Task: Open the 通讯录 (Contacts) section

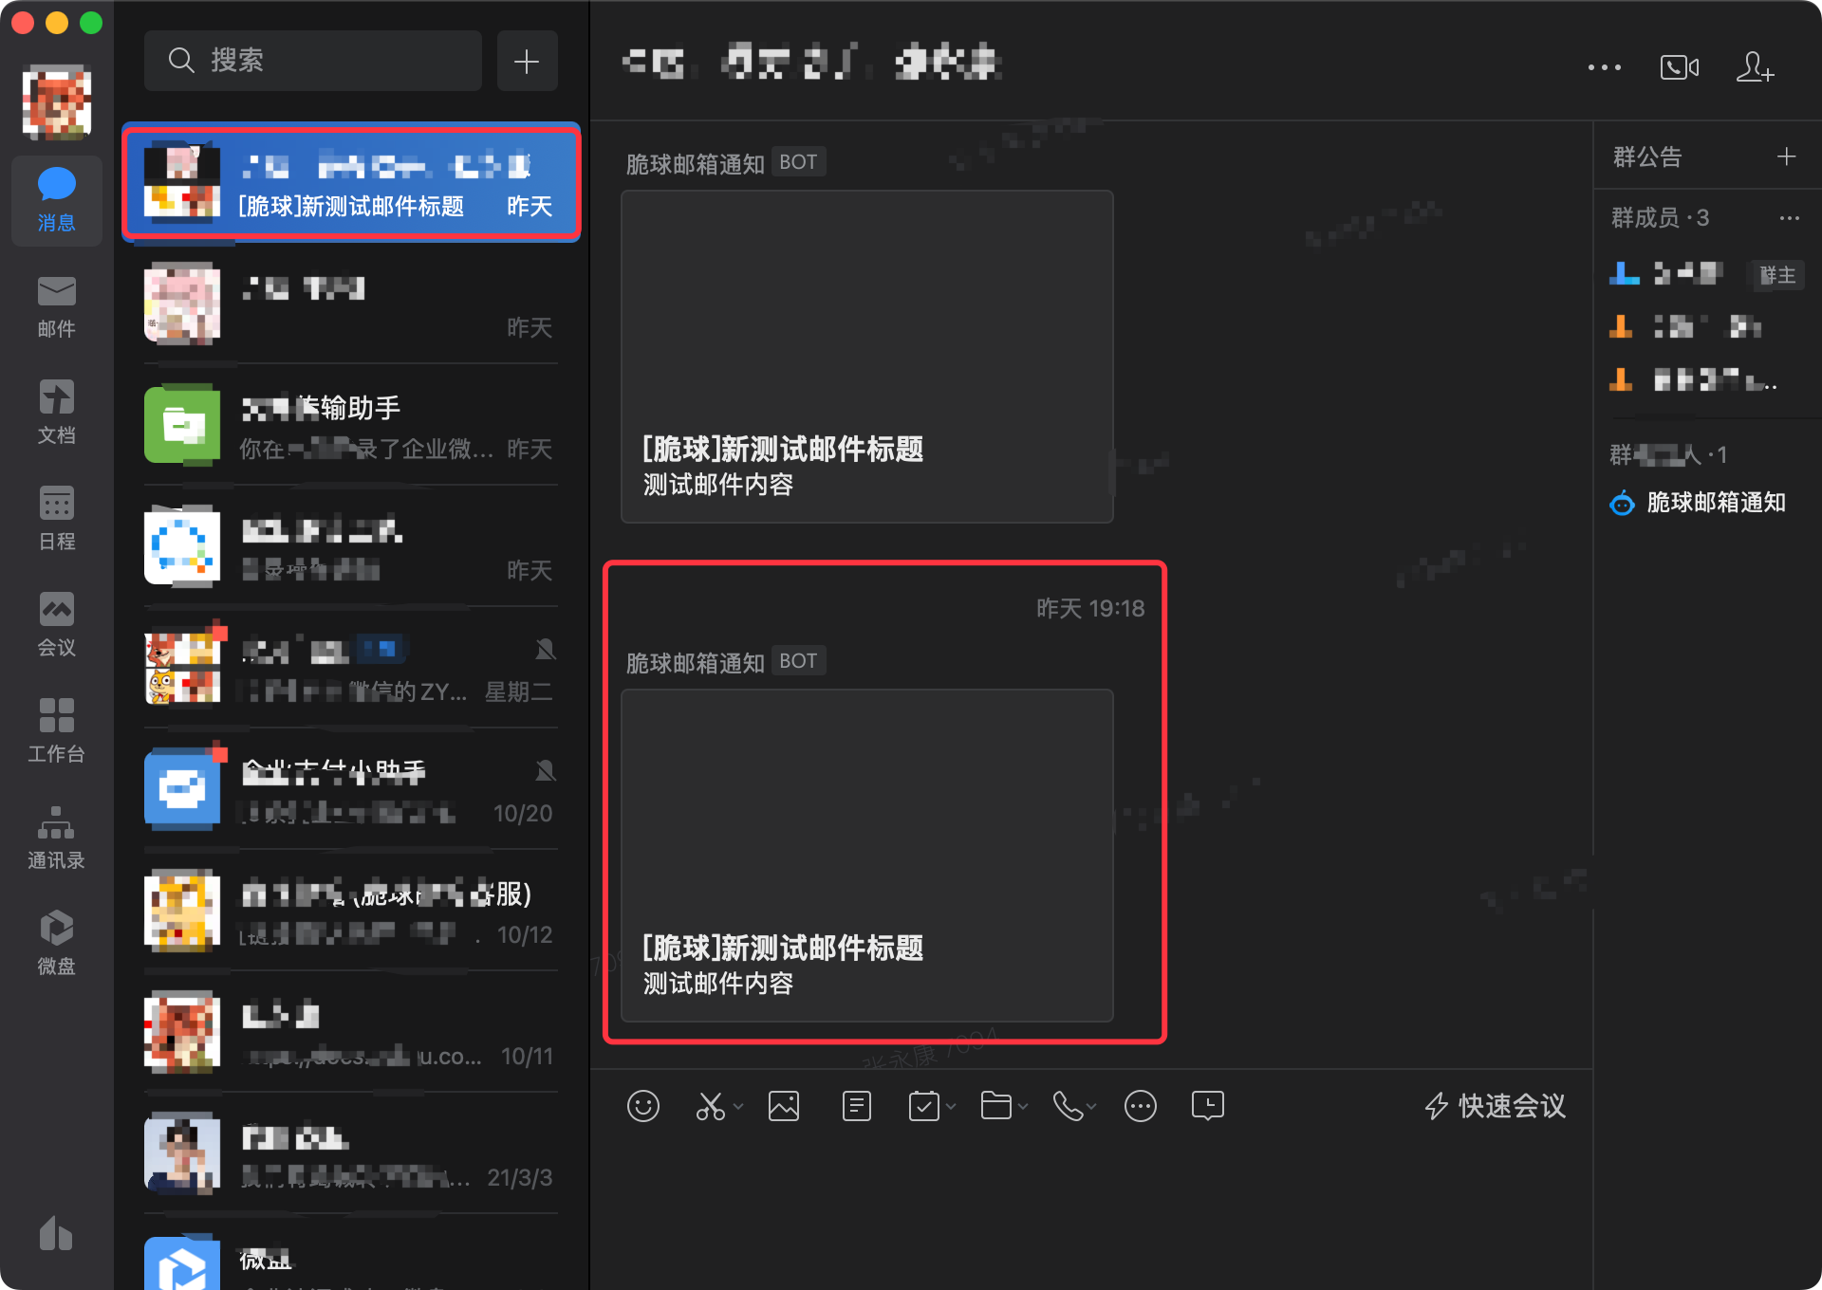Action: 56,838
